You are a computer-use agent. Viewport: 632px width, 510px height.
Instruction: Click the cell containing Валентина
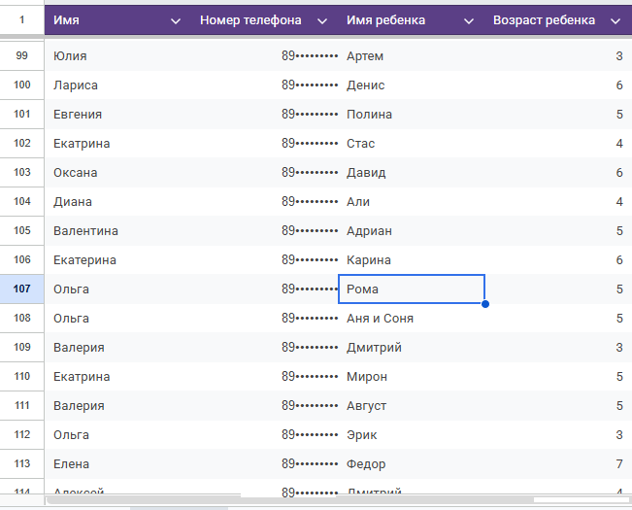tap(118, 230)
